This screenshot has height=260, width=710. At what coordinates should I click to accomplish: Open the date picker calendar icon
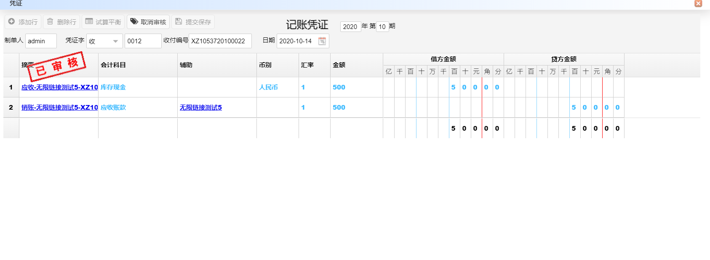point(322,41)
